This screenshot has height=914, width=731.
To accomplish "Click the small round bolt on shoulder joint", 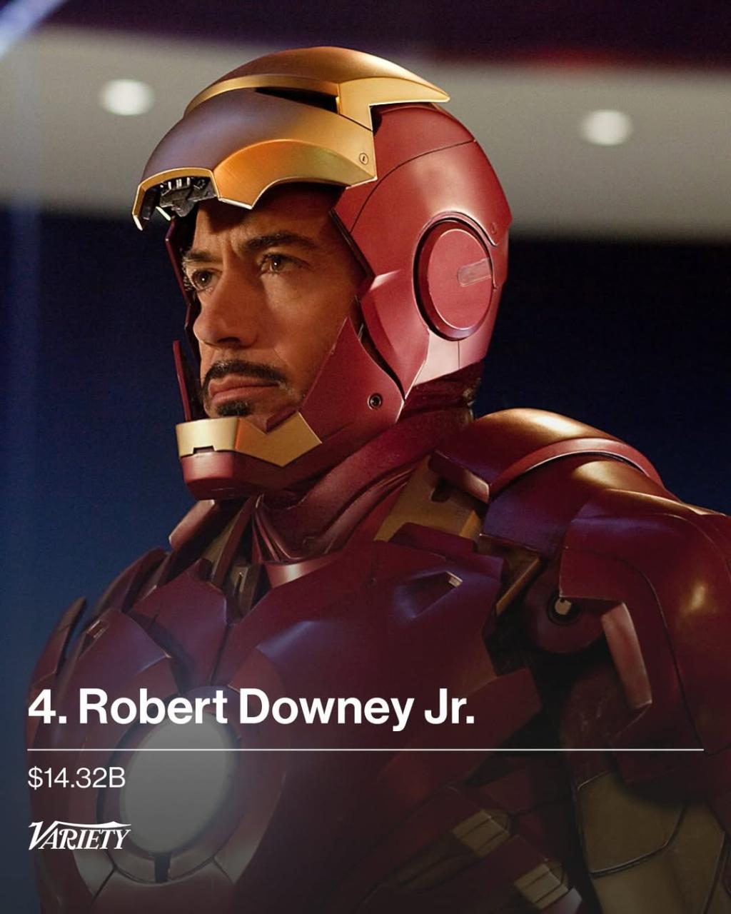I will tap(563, 608).
